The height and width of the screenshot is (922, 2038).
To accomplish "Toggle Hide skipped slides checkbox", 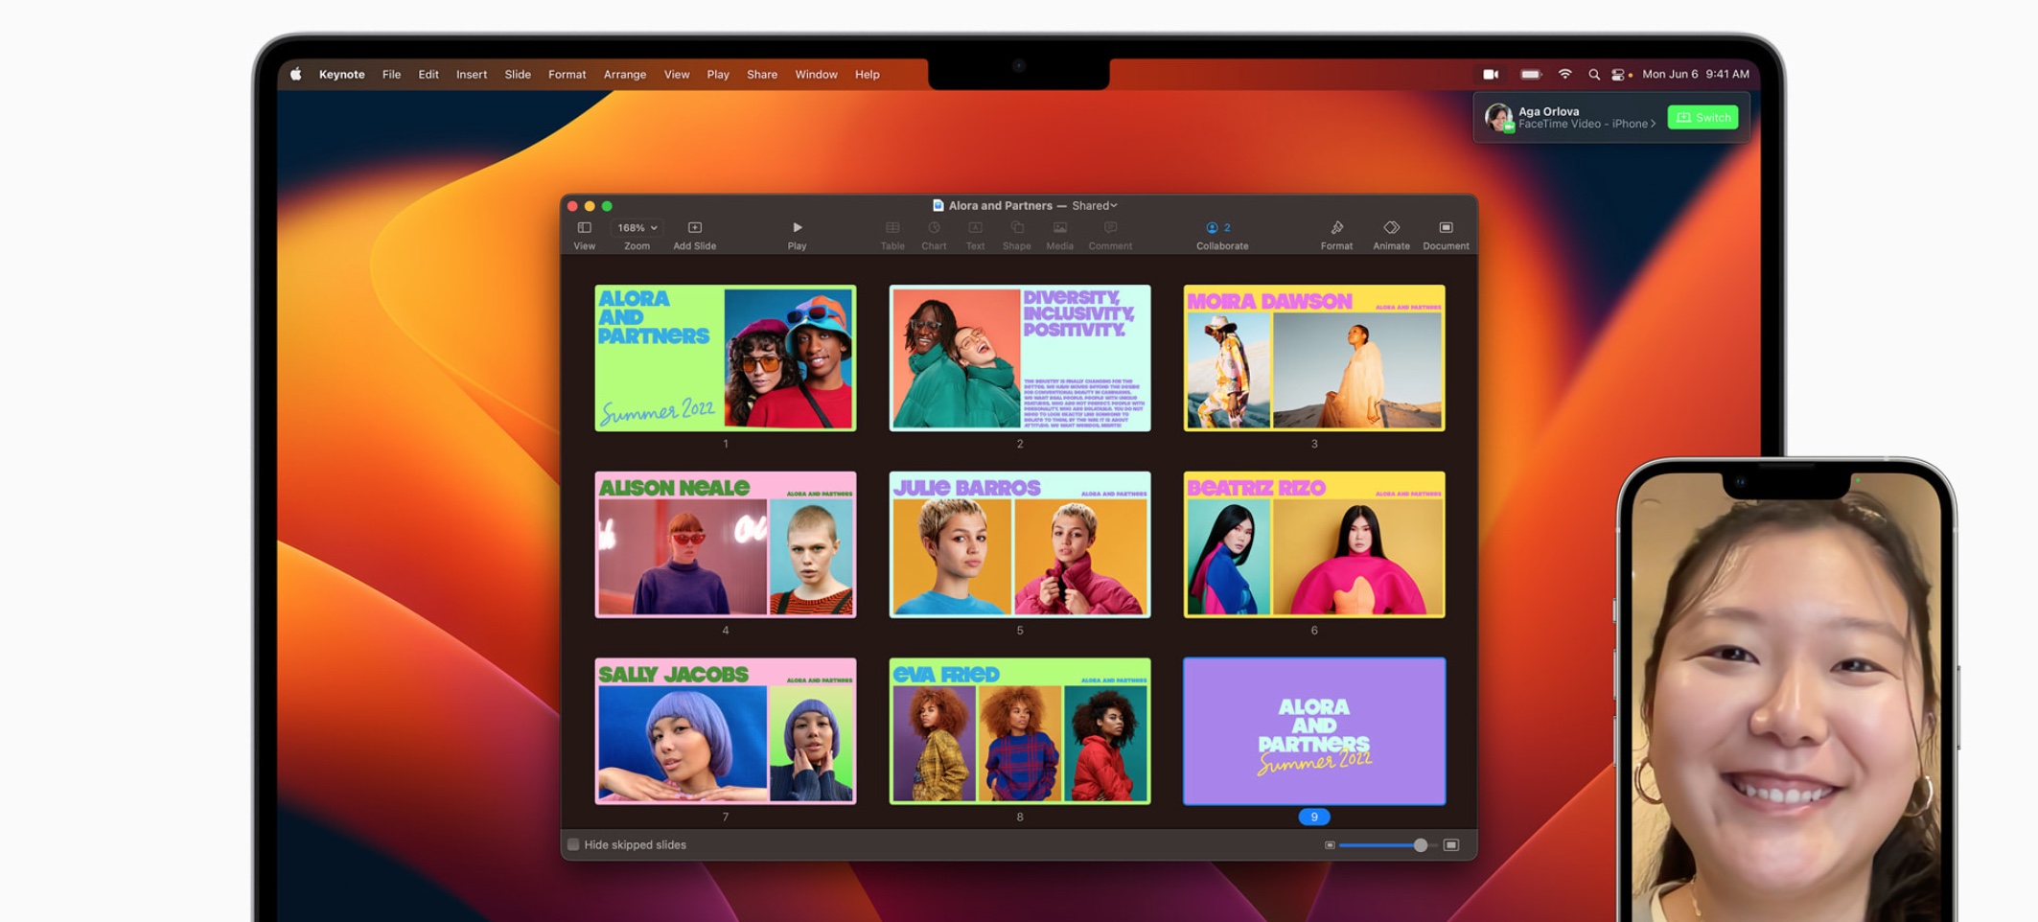I will [573, 844].
